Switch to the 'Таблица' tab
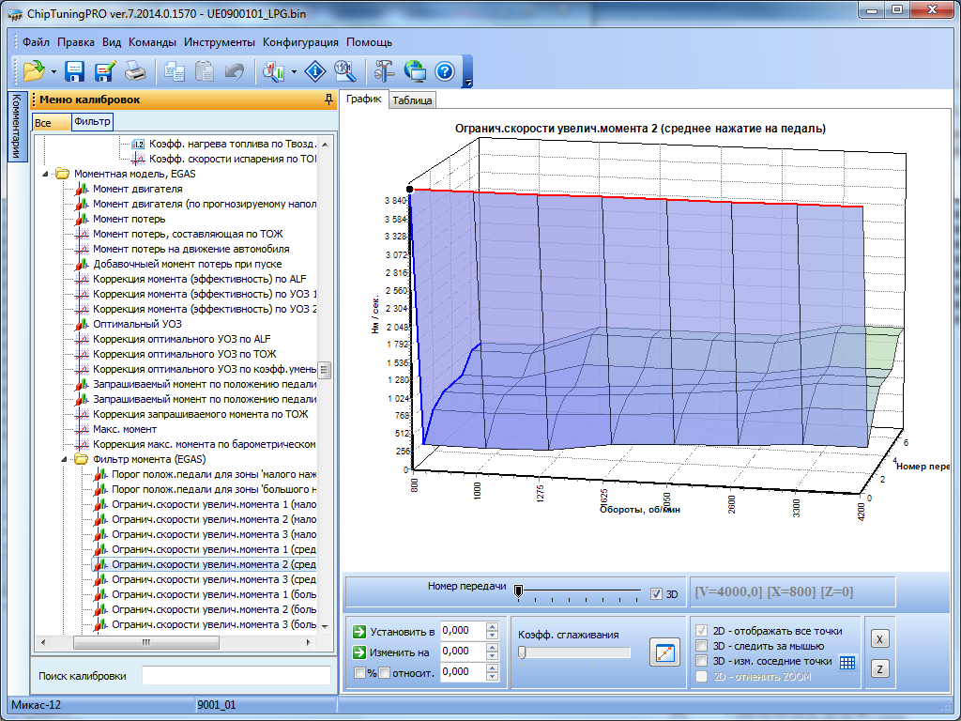The height and width of the screenshot is (721, 961). [x=412, y=100]
